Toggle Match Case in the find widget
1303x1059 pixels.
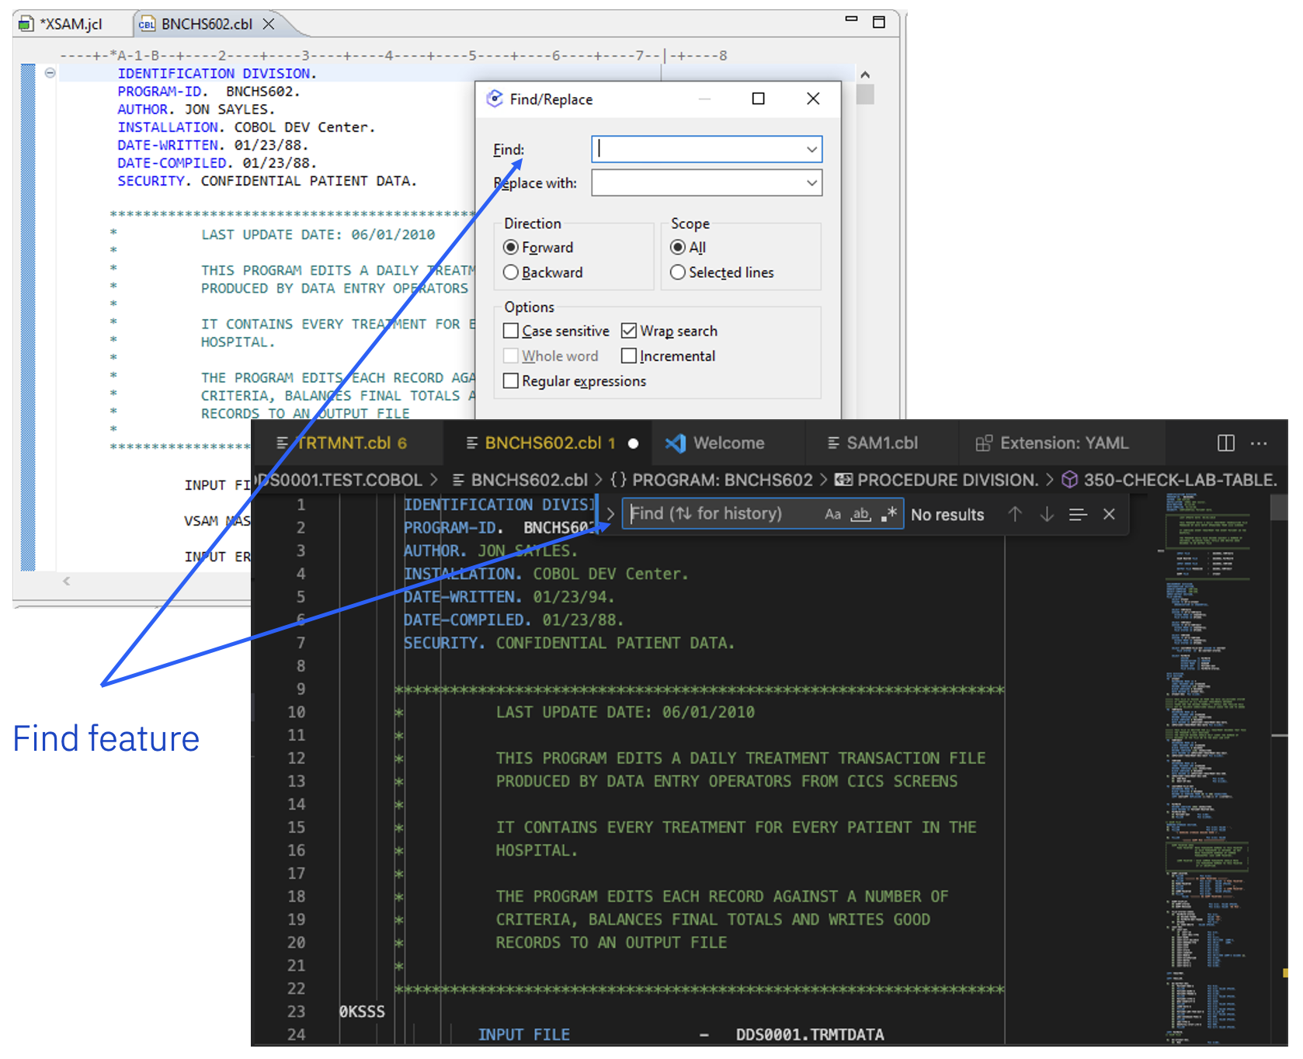[x=832, y=514]
